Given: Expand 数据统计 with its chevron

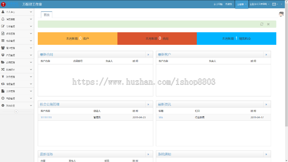Looking at the screenshot, I should tap(31, 69).
